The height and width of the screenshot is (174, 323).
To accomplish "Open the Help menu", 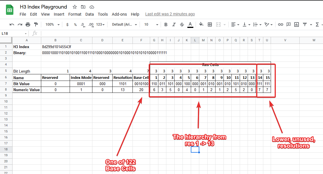I will click(135, 14).
